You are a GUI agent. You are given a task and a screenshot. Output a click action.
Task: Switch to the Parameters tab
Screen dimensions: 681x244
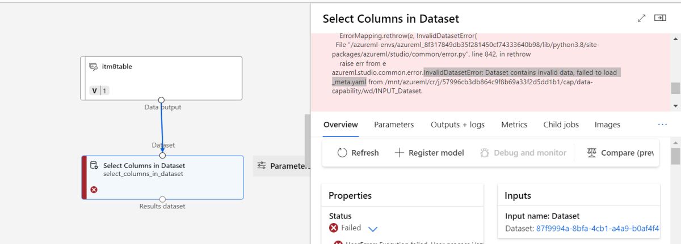pyautogui.click(x=394, y=125)
